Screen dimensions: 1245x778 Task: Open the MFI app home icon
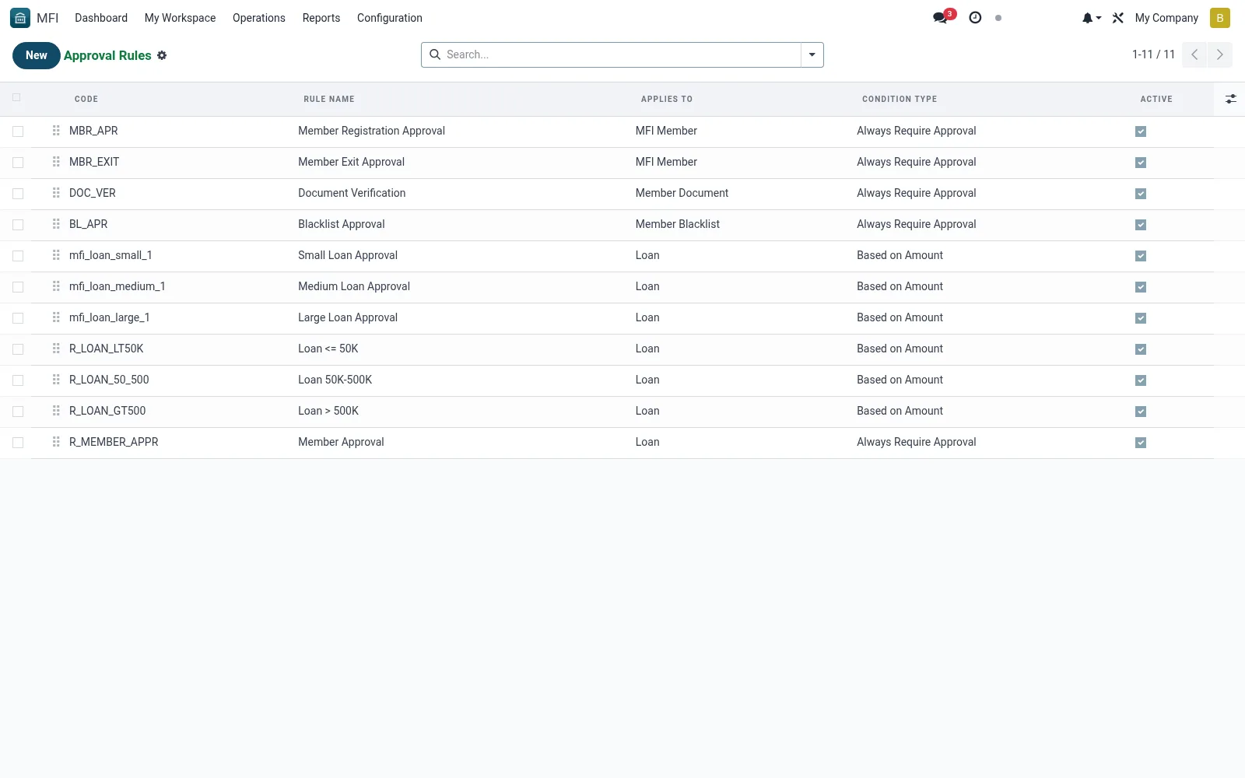coord(20,18)
